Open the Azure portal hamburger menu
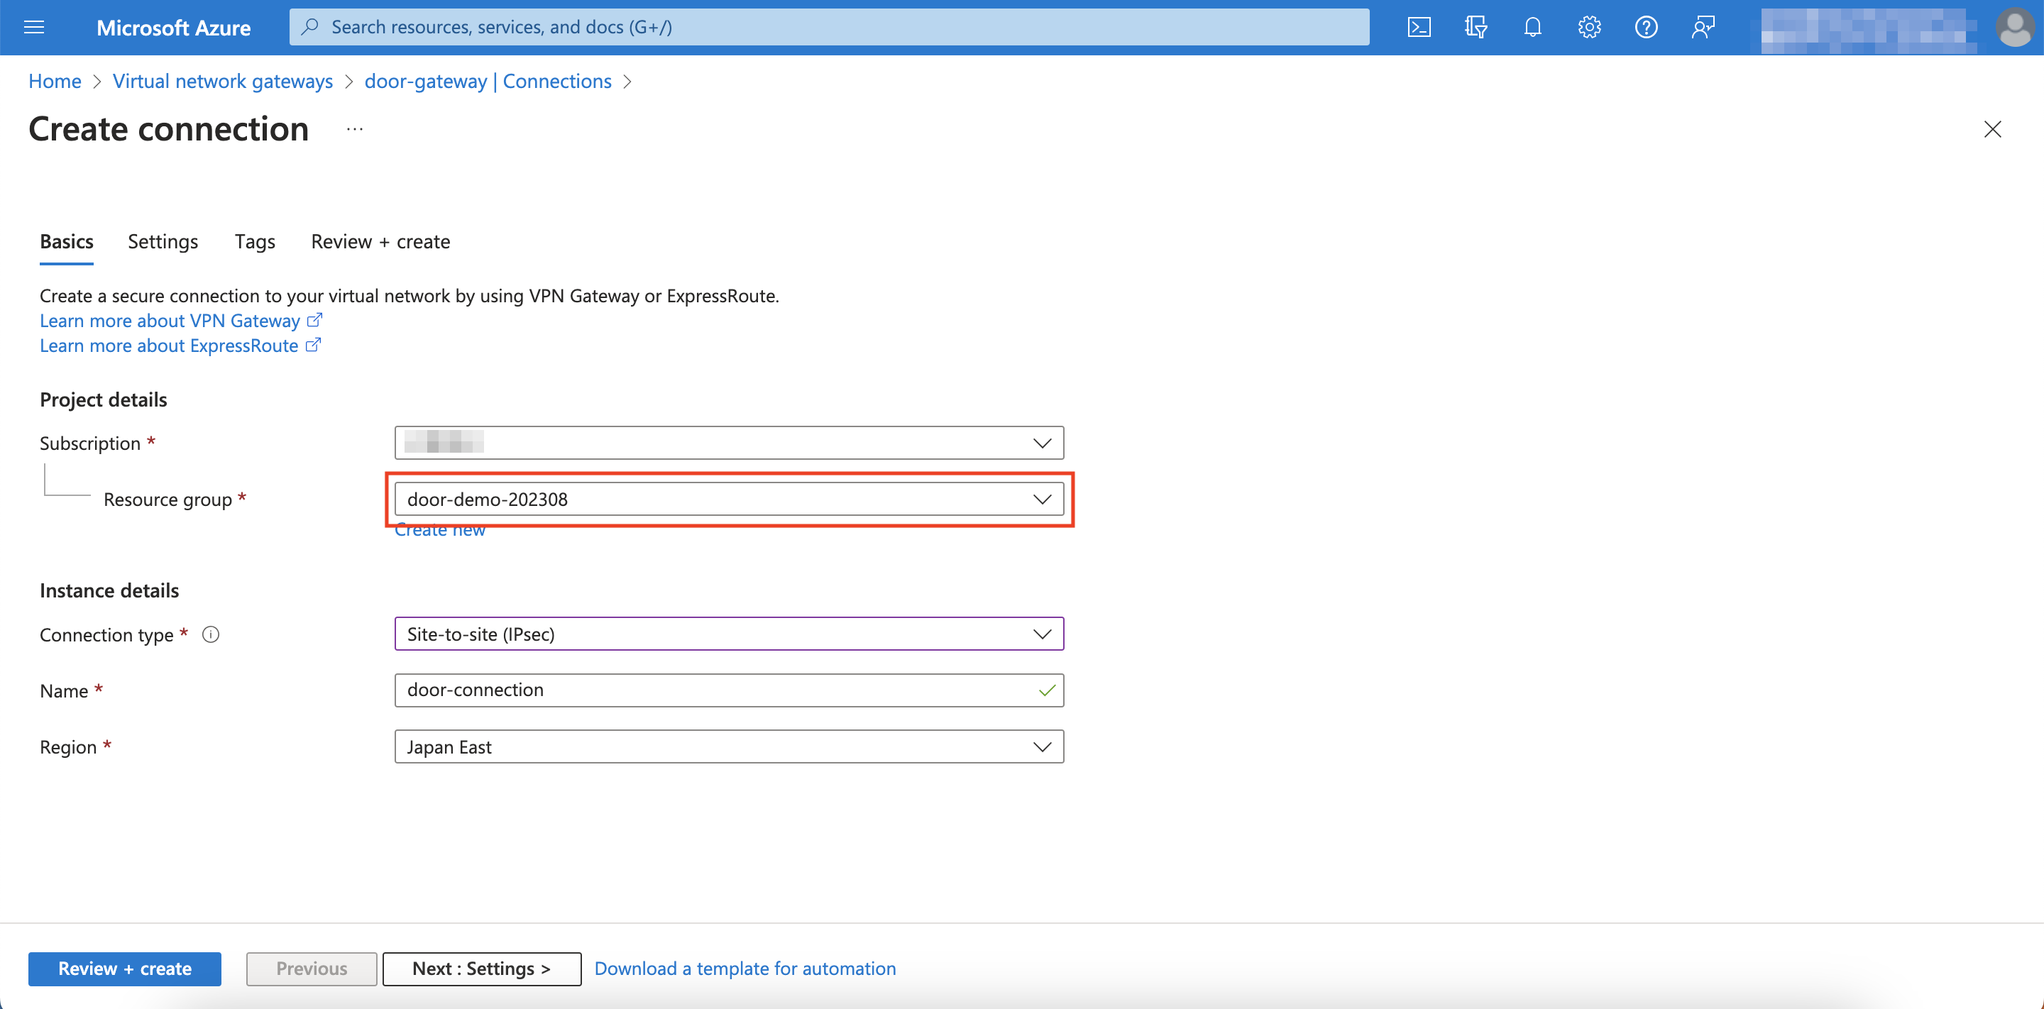2044x1009 pixels. [34, 28]
